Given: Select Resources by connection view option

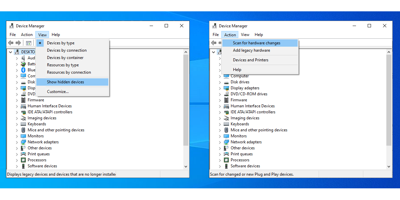Looking at the screenshot, I should tap(69, 72).
